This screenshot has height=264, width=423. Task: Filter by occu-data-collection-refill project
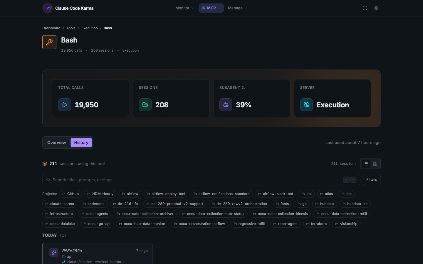(342, 214)
